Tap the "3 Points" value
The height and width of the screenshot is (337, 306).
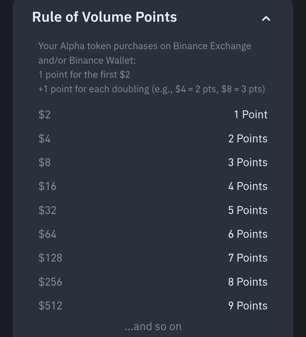coord(248,163)
